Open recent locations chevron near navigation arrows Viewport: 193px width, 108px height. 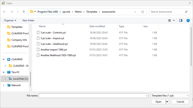pyautogui.click(x=18, y=12)
